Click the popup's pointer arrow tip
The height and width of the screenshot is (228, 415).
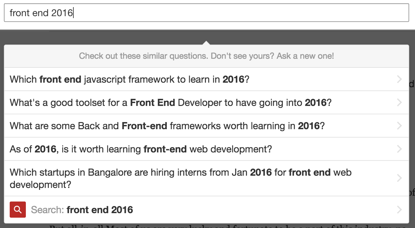pos(206,43)
